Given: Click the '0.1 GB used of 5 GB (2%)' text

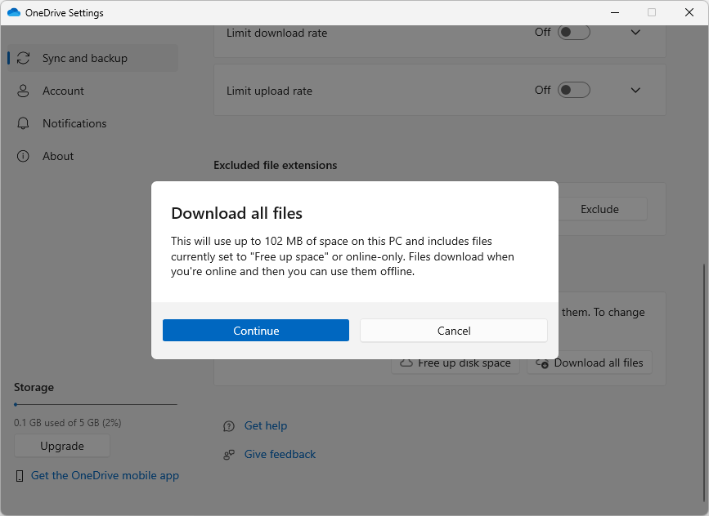Looking at the screenshot, I should click(x=68, y=423).
